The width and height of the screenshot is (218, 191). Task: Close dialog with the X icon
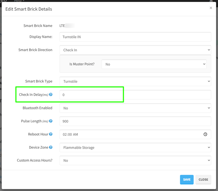point(211,8)
